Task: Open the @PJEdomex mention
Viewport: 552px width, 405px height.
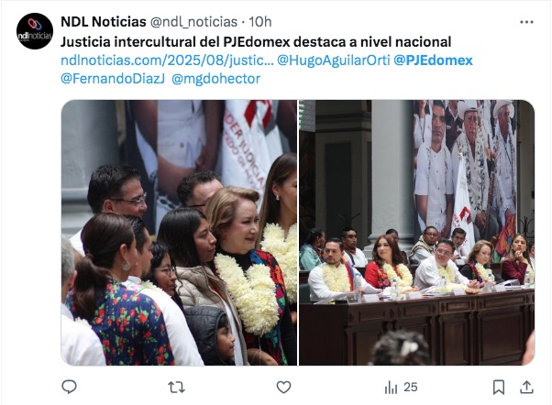Action: [433, 60]
